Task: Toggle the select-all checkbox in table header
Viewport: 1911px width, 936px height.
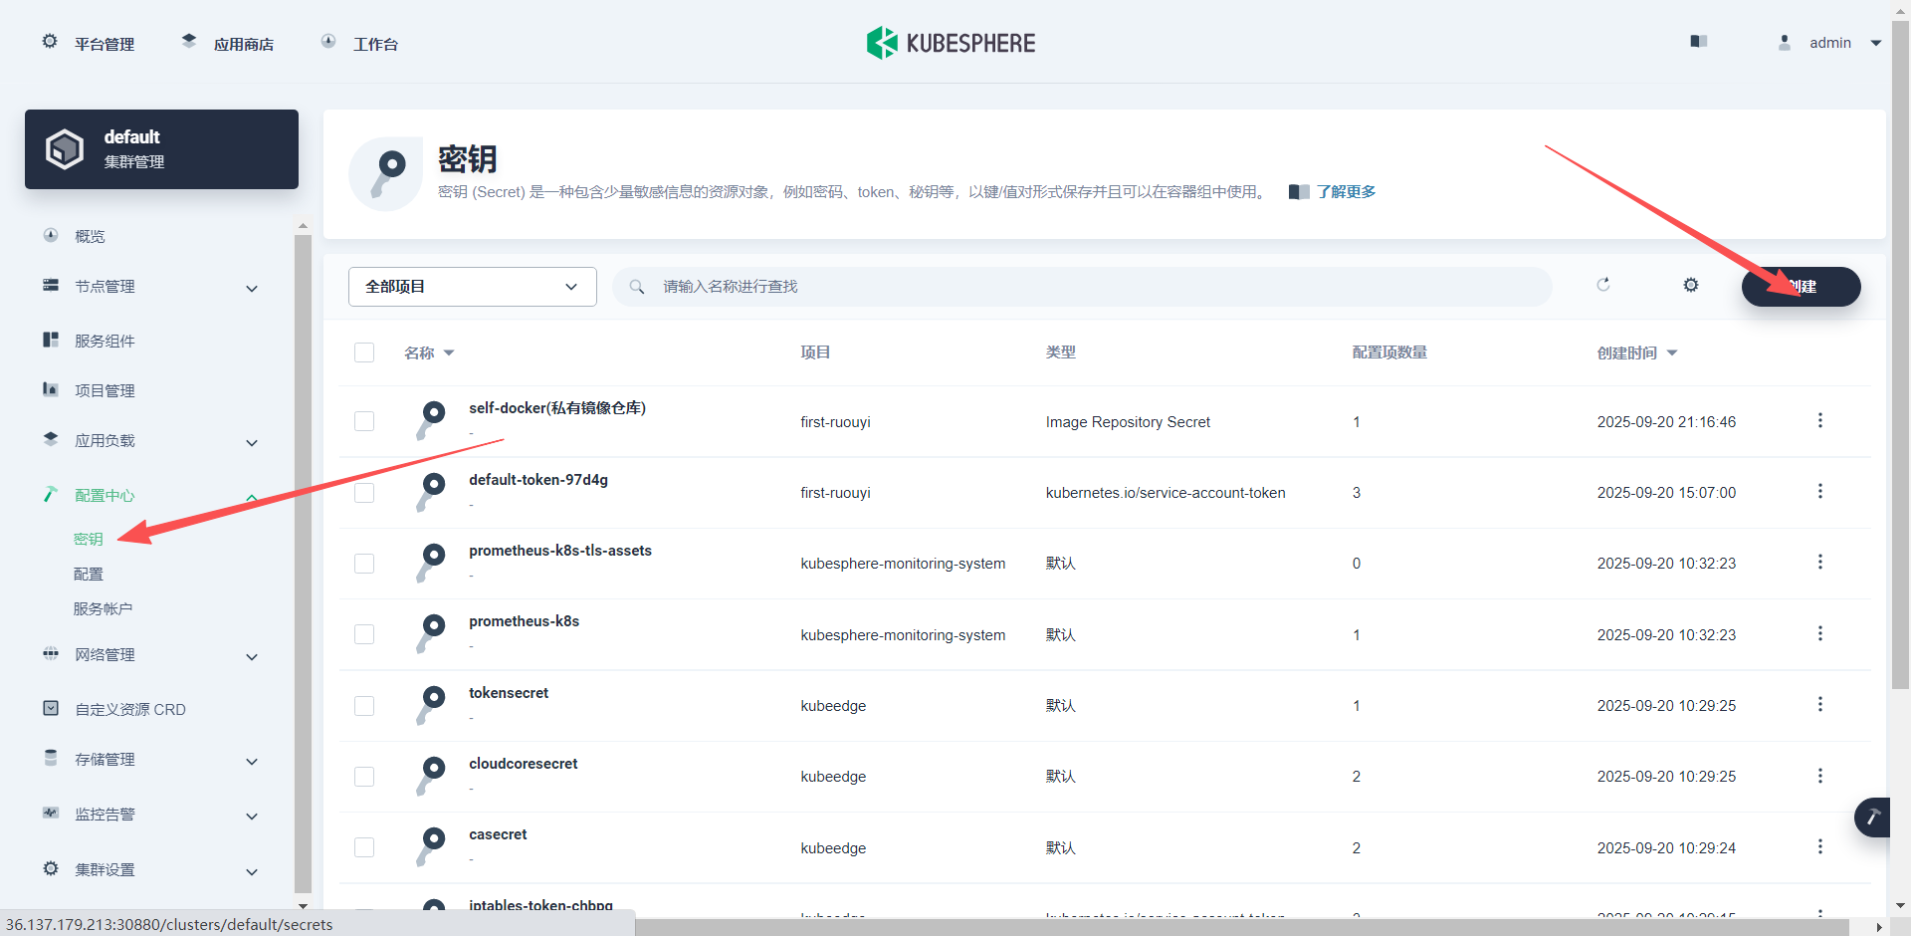Action: click(x=364, y=352)
